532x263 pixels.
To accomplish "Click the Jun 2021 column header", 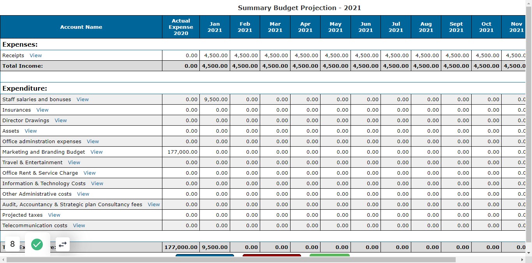I will (366, 27).
